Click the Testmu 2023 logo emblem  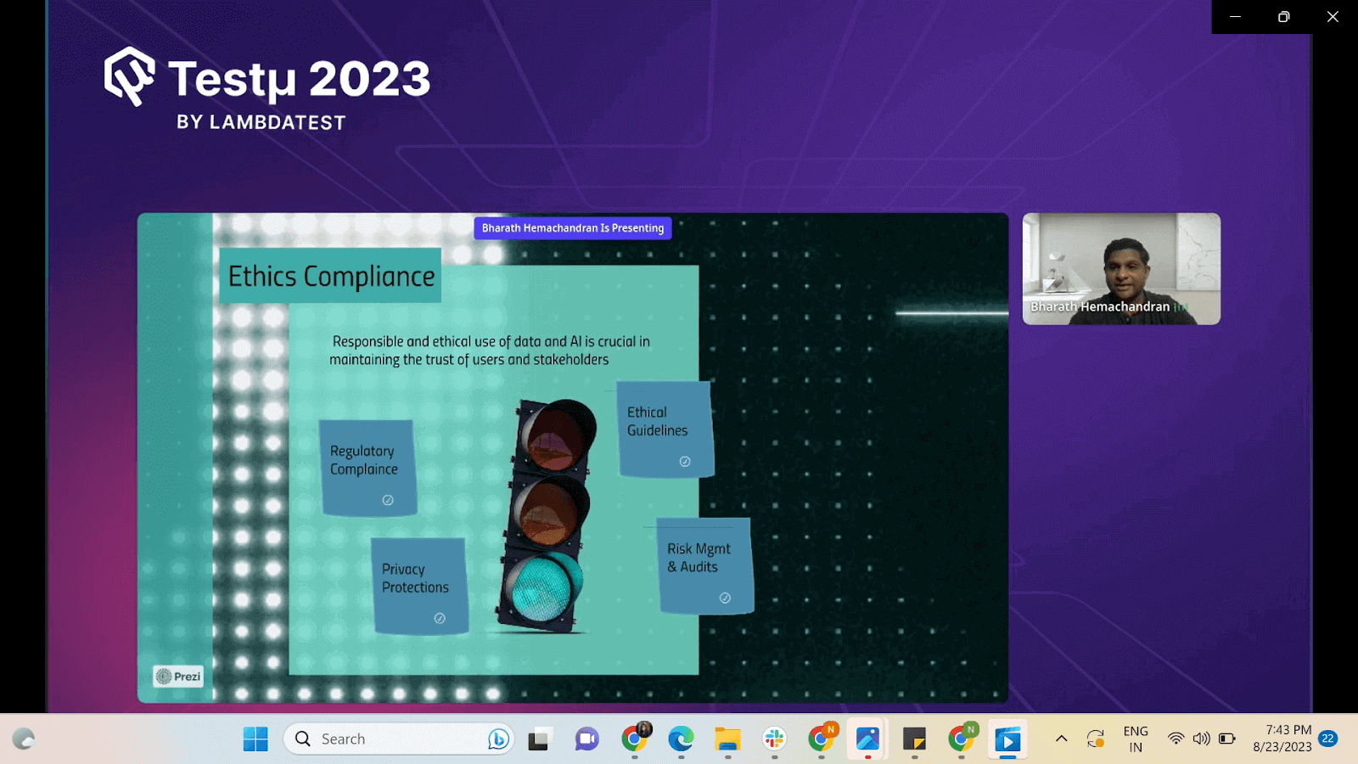click(130, 76)
